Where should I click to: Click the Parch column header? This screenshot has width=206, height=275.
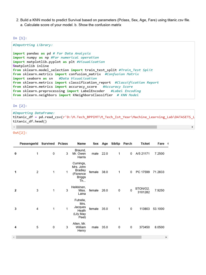tap(128, 144)
